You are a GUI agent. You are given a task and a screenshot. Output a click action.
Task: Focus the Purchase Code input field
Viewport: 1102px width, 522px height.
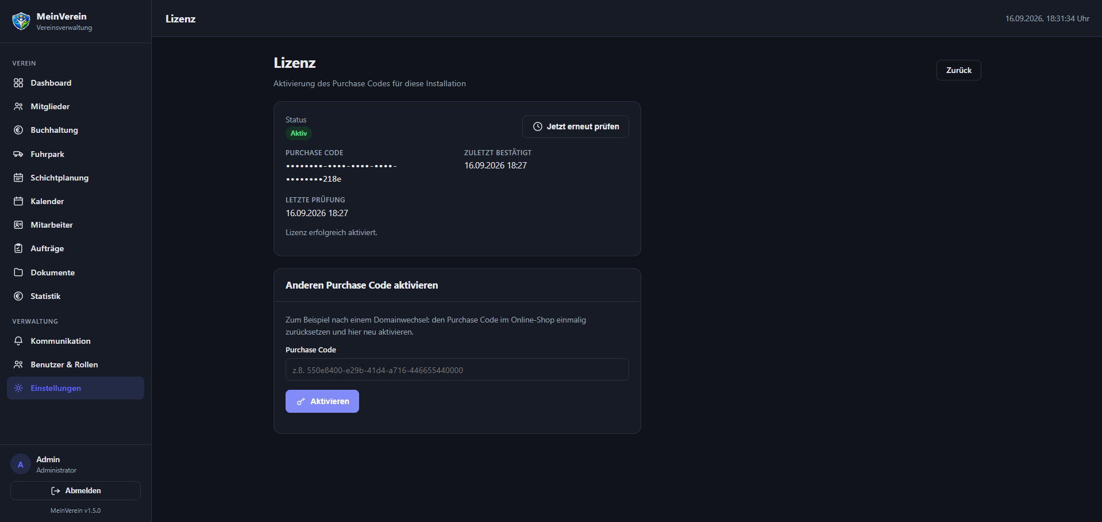tap(457, 370)
